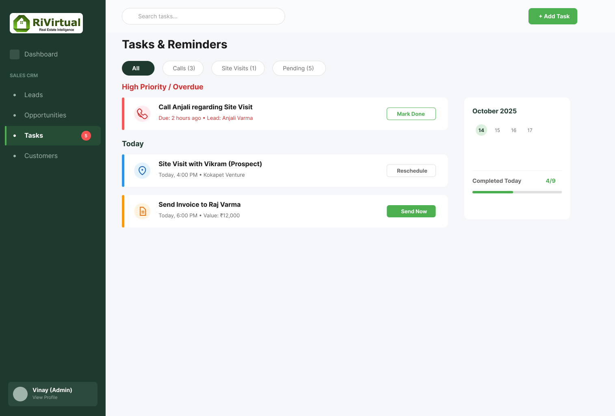Reschedule the Vikram site visit

coord(411,171)
